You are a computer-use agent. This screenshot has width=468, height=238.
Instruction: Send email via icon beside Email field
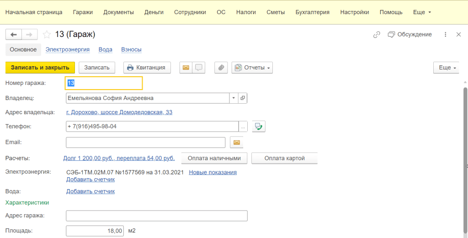click(236, 143)
